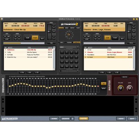Select the 'Are you ready?' track row
Screen dimensions: 139x139
[28, 57]
